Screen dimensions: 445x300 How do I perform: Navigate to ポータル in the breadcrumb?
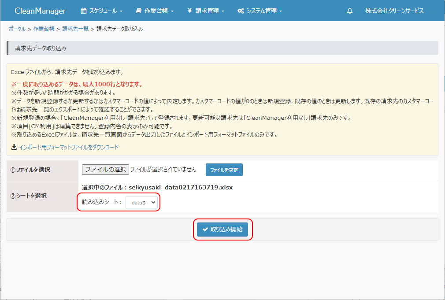[17, 29]
